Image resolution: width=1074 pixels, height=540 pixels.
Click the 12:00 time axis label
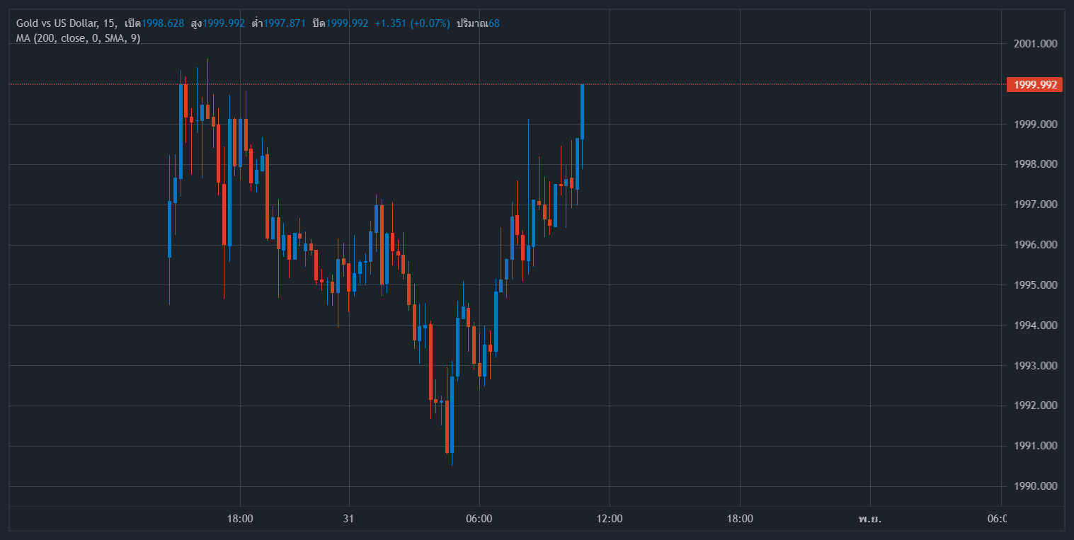[610, 519]
